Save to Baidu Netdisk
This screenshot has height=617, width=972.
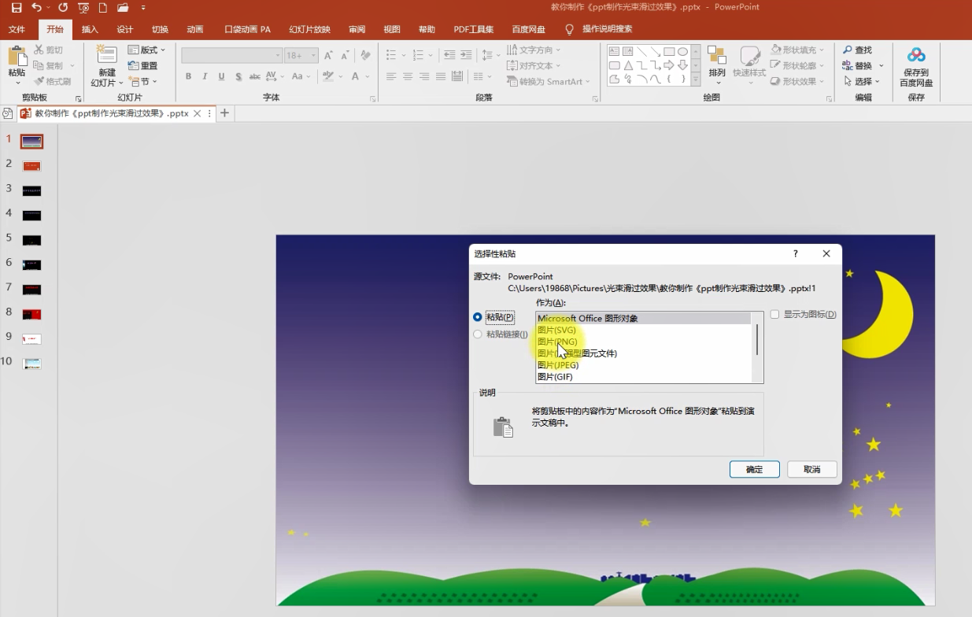(916, 67)
